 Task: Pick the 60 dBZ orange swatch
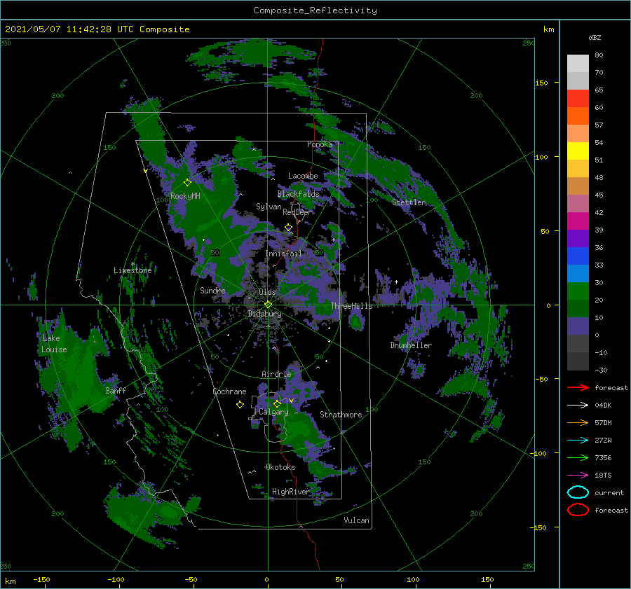578,116
